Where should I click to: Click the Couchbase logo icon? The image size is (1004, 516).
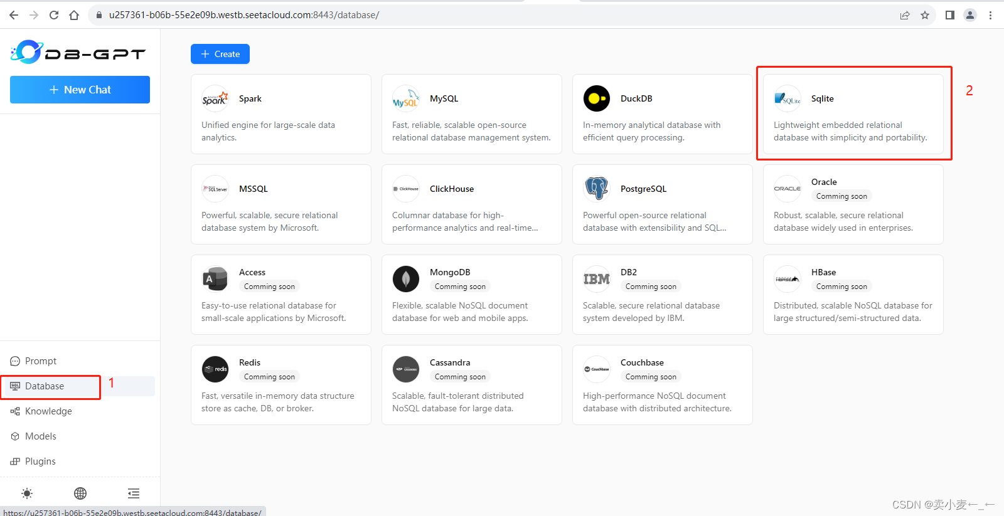click(597, 369)
